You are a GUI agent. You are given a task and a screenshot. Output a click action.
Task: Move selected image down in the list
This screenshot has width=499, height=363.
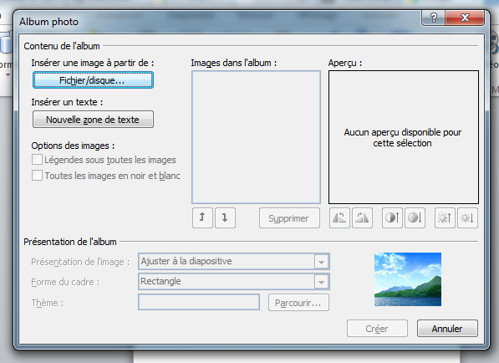click(225, 218)
